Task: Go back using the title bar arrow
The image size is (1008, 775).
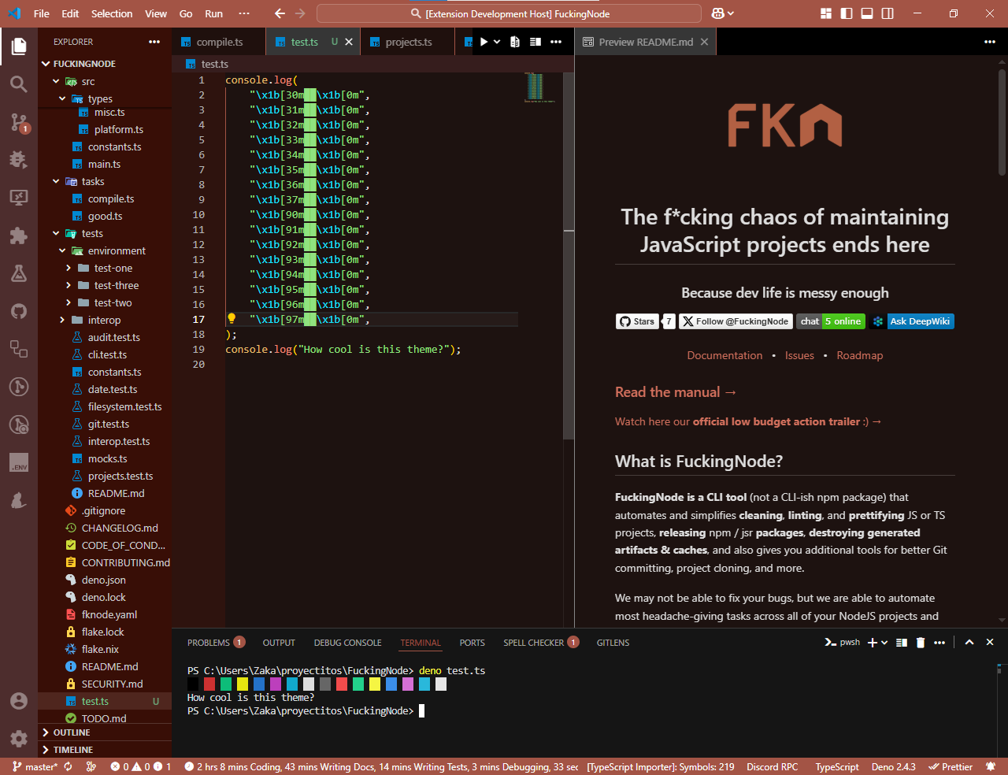Action: [280, 13]
